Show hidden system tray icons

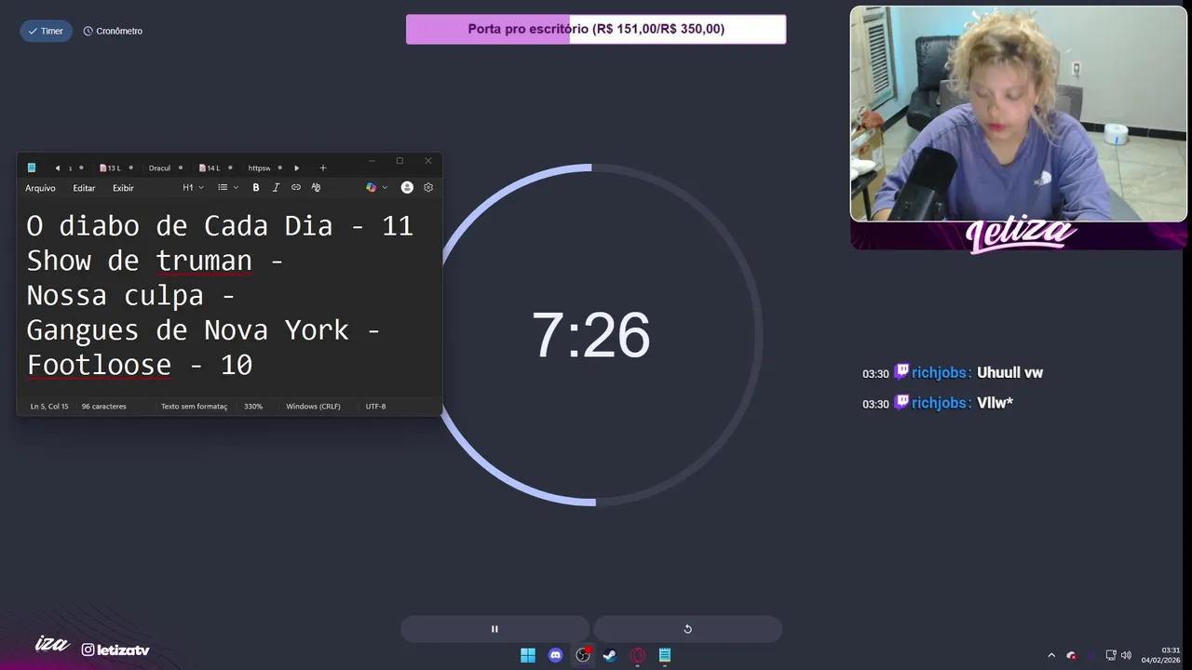pyautogui.click(x=1051, y=655)
